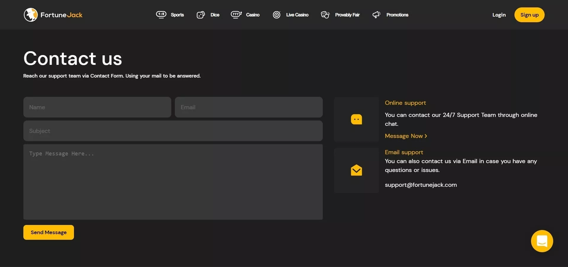The height and width of the screenshot is (267, 568).
Task: Click the FortuneJack logo icon
Action: click(31, 15)
